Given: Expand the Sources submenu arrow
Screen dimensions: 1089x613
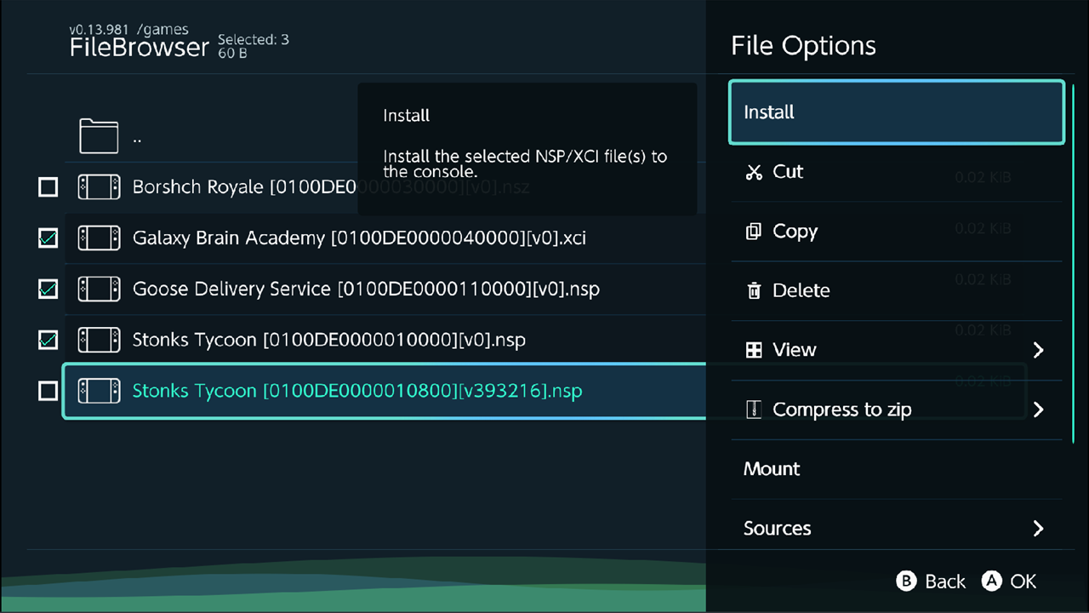Looking at the screenshot, I should (1038, 528).
